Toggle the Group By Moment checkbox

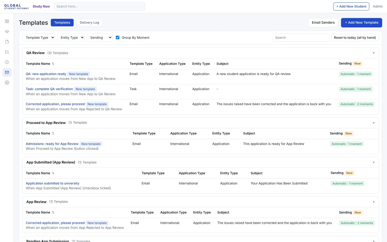click(x=117, y=38)
